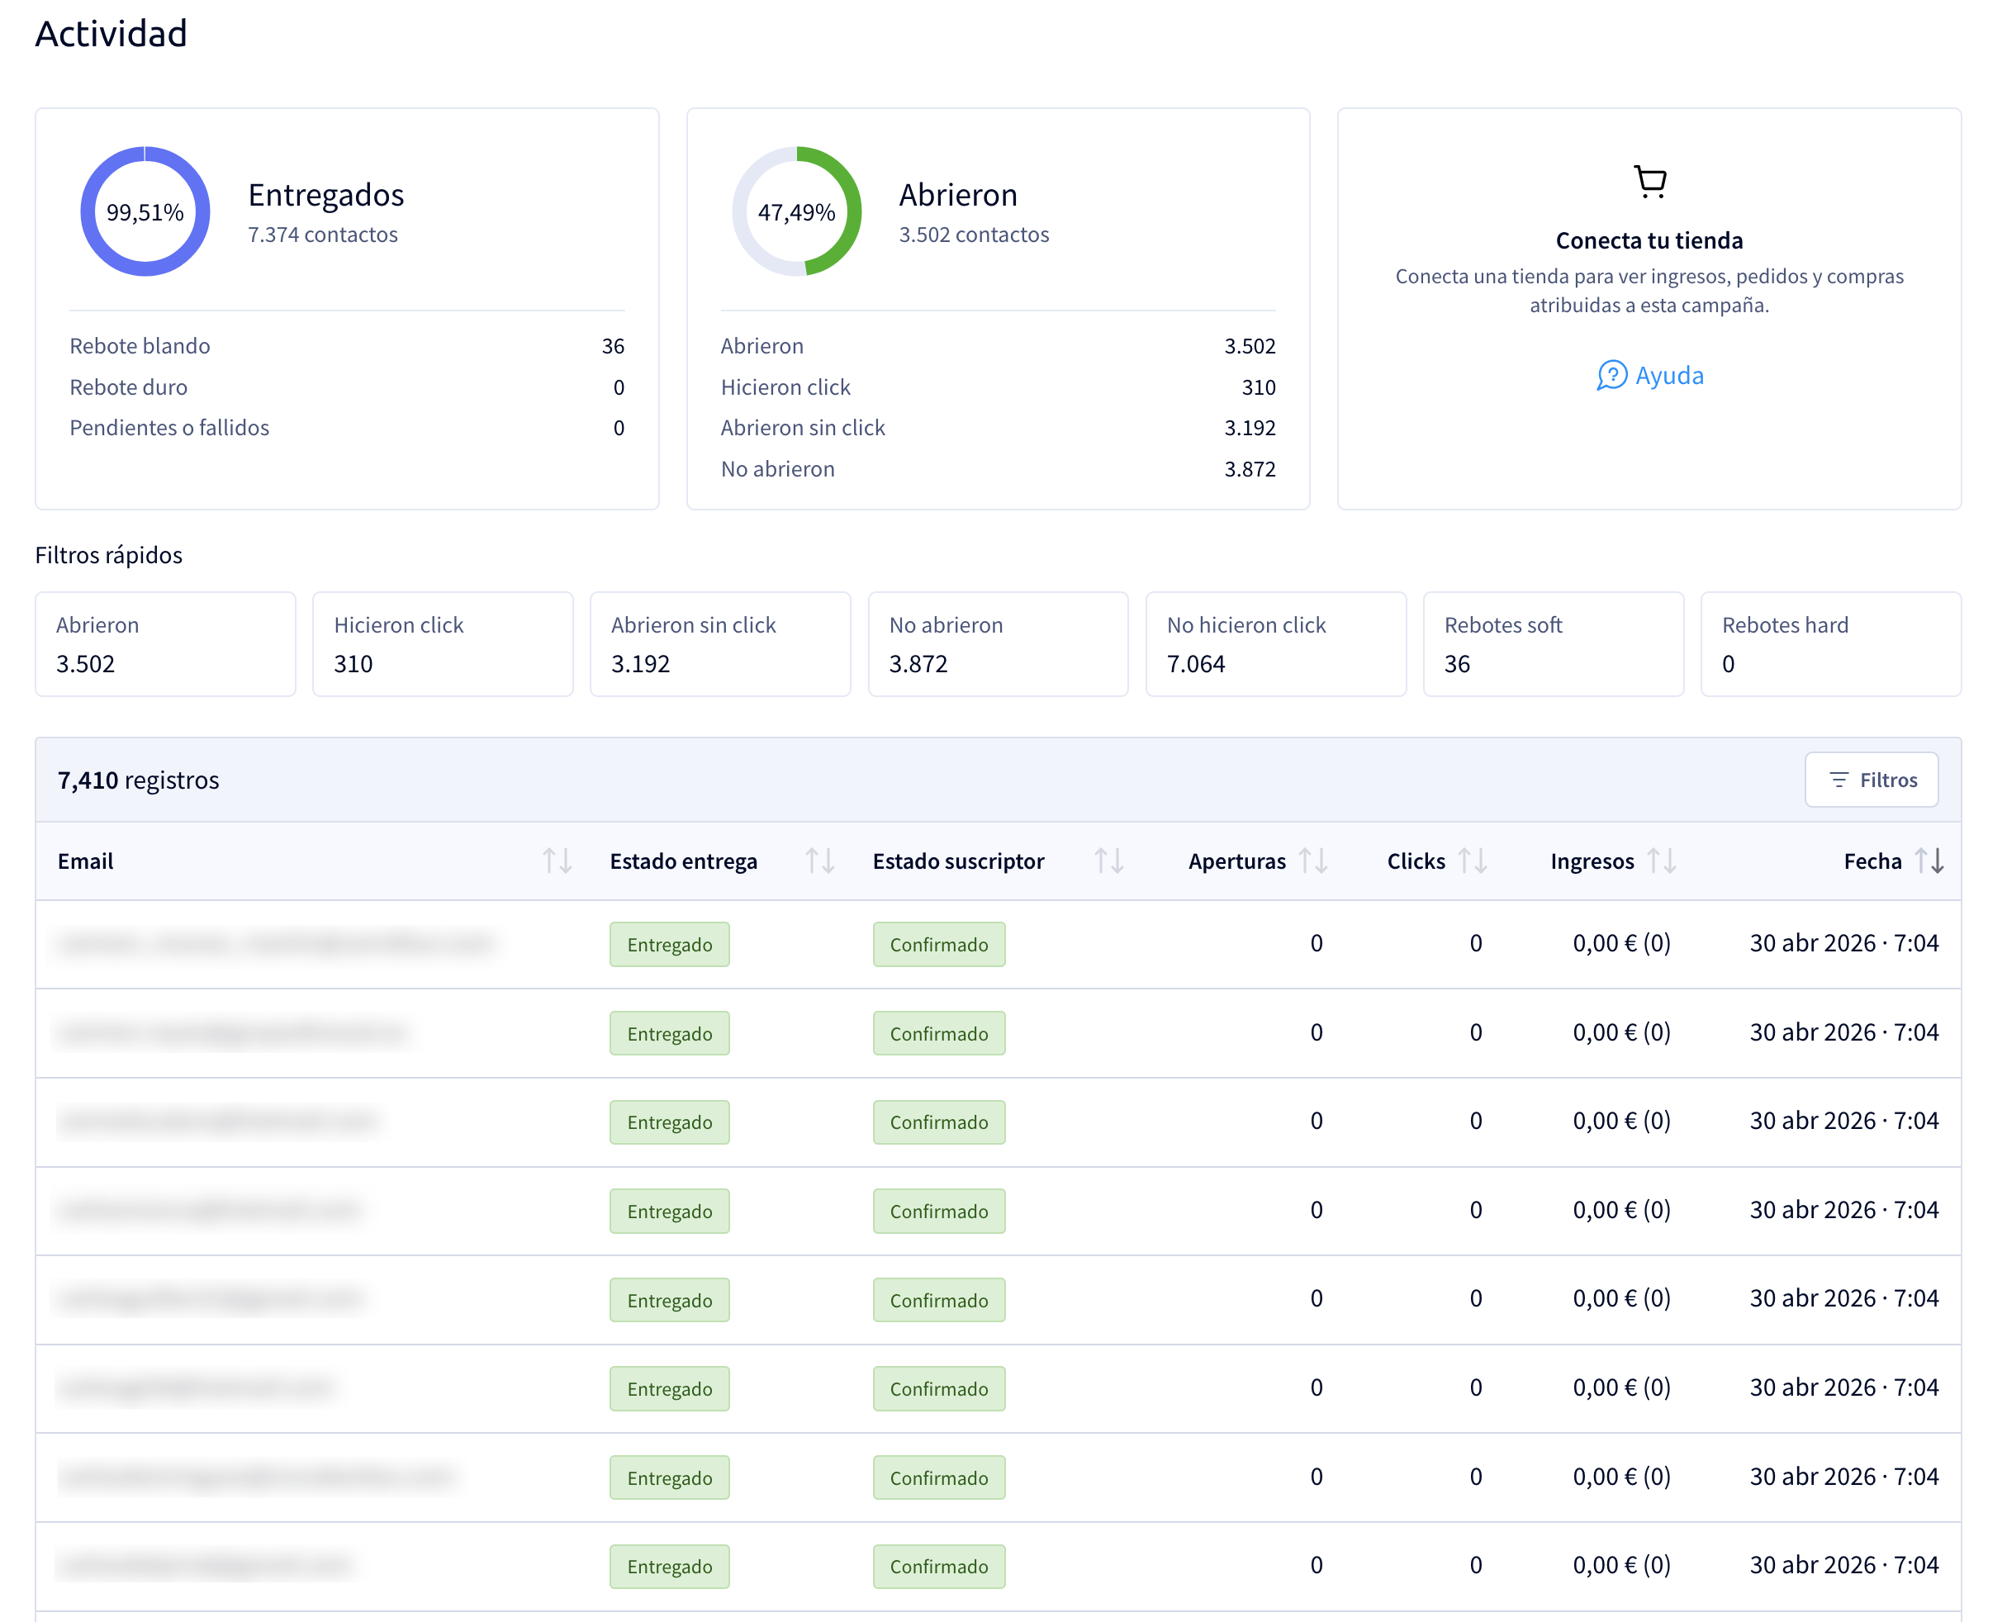Click the Entregados donut chart
Image resolution: width=2007 pixels, height=1622 pixels.
(145, 211)
